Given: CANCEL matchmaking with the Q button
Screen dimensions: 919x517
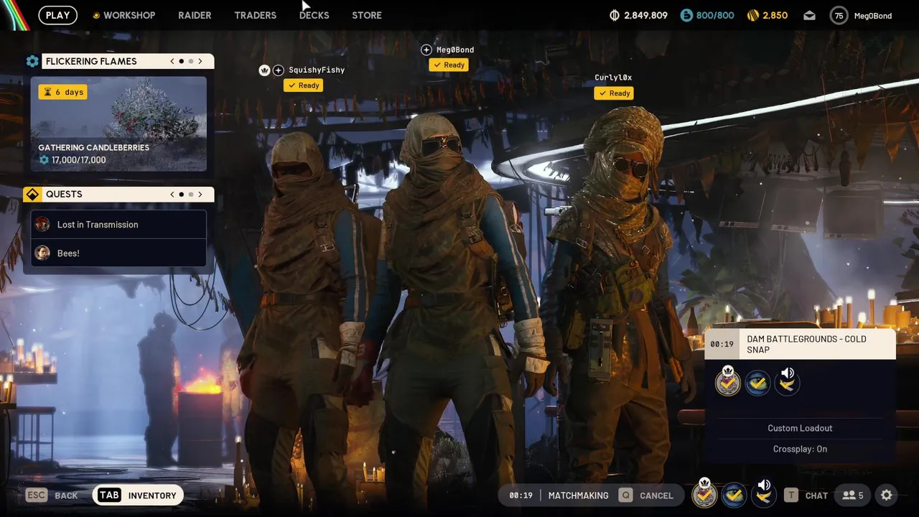Looking at the screenshot, I should coord(645,495).
